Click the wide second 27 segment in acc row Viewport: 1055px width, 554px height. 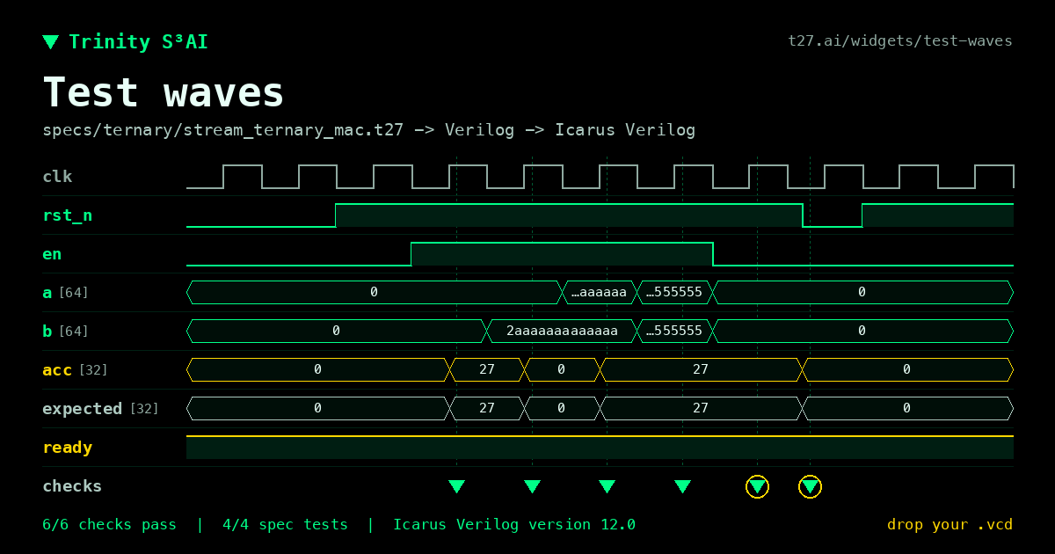click(x=701, y=370)
